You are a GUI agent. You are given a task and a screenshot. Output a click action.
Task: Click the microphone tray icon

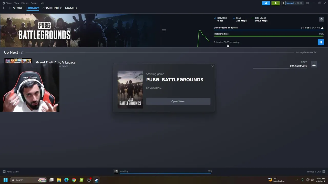[x=303, y=180]
